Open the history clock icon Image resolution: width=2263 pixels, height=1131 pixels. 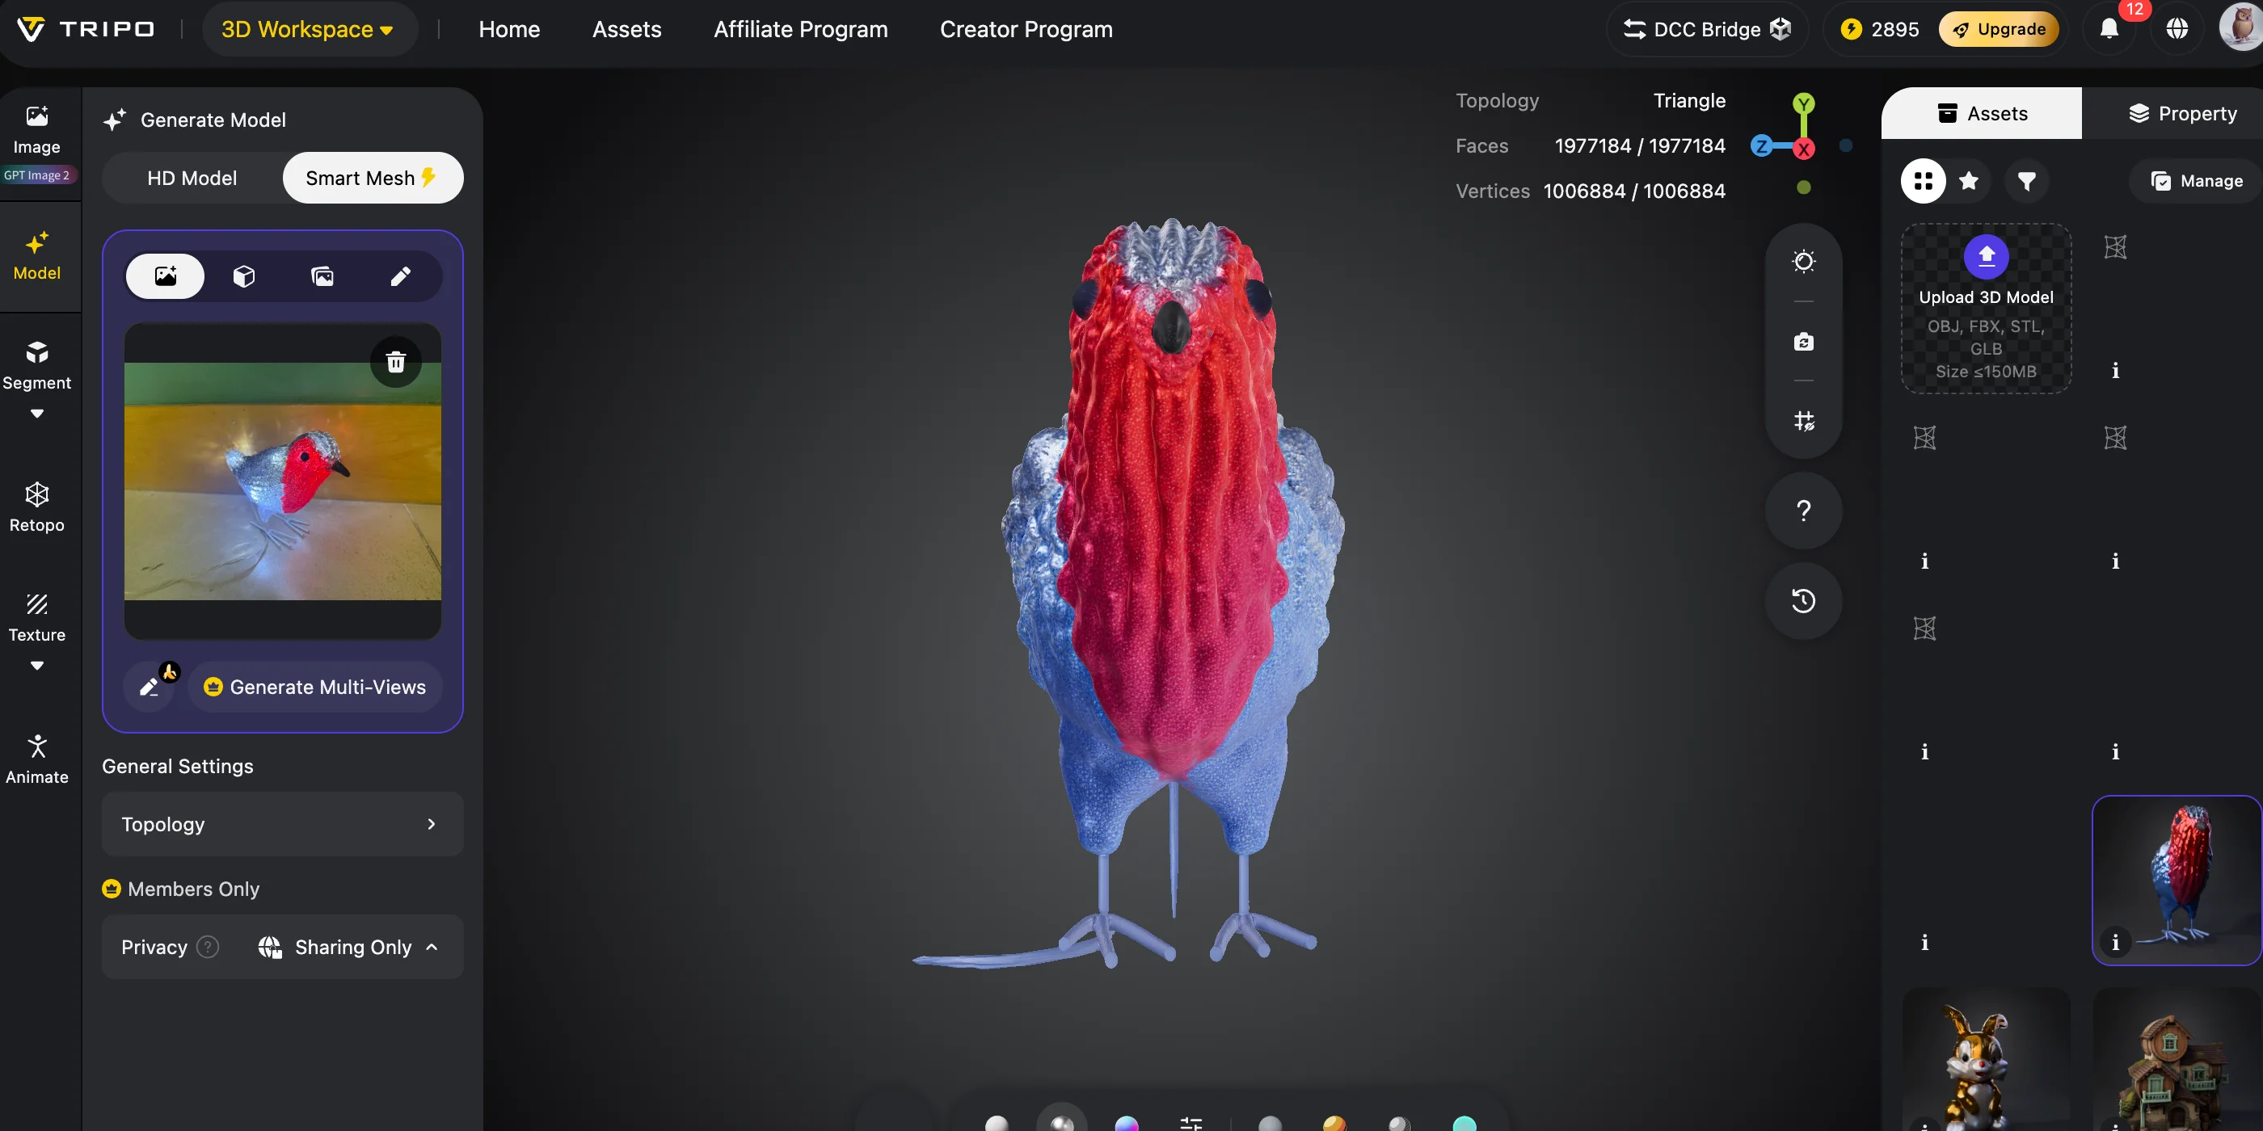point(1802,600)
